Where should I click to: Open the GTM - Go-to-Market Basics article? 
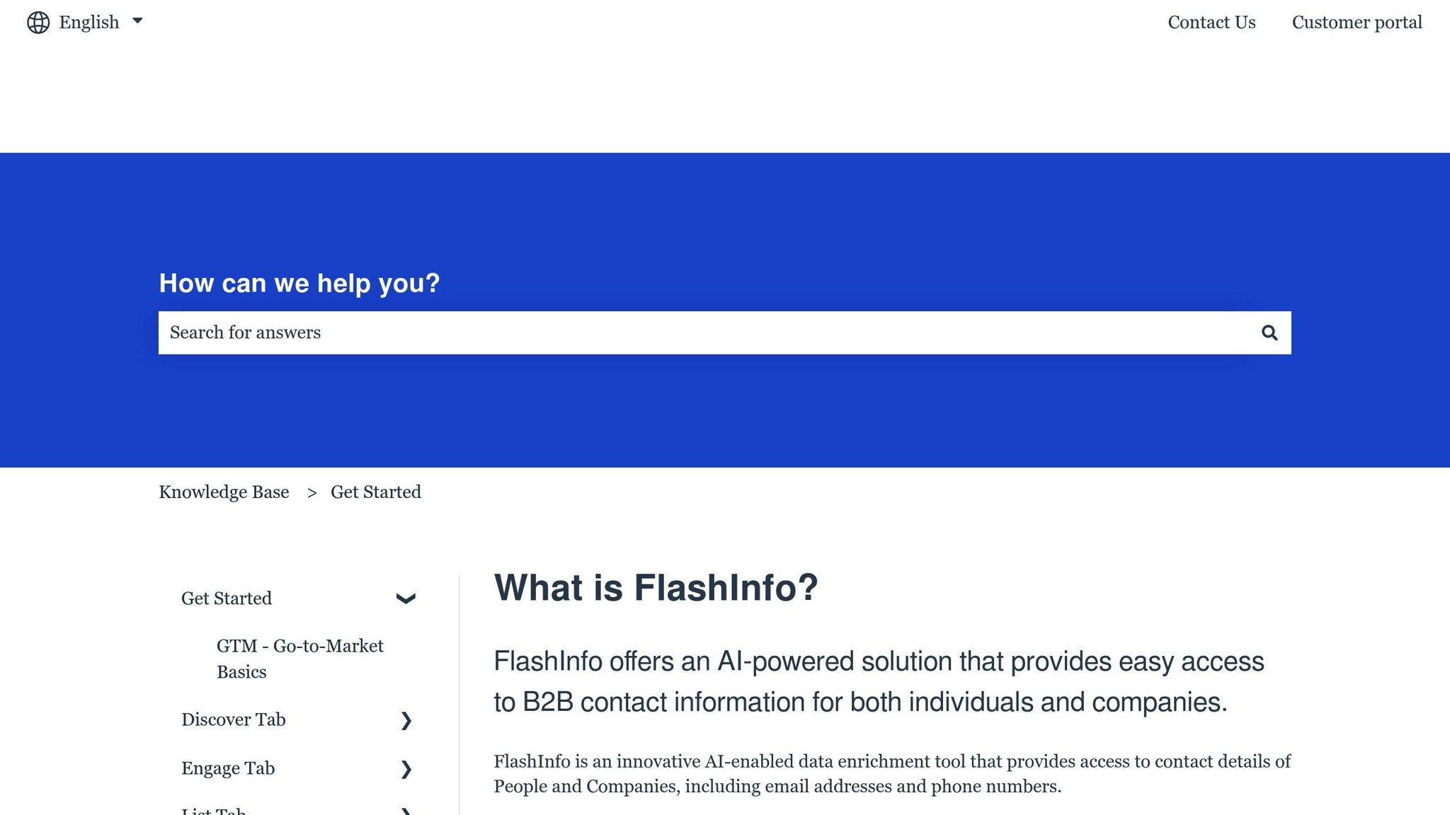tap(300, 658)
